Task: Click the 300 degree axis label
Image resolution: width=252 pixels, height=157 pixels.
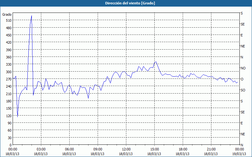Action: pyautogui.click(x=9, y=72)
